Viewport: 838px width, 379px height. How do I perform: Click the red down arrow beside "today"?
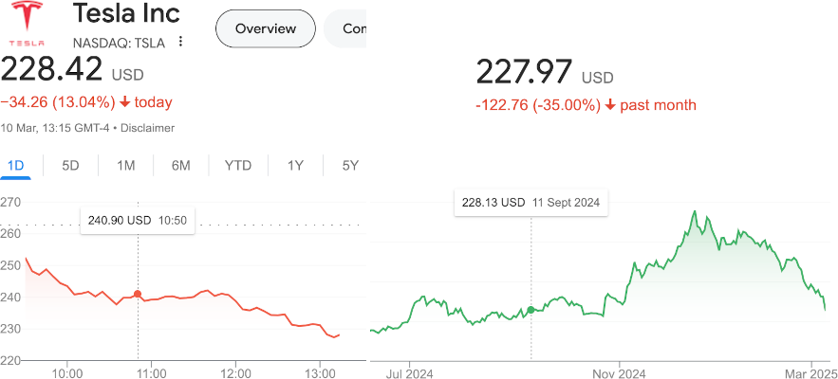[x=124, y=102]
